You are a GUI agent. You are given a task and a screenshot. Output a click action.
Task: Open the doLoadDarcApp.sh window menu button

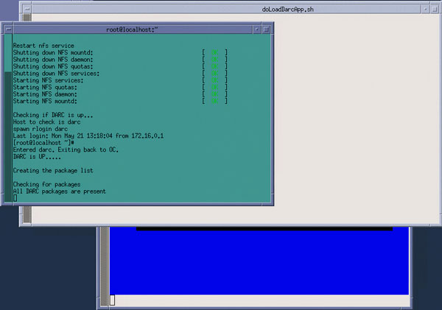coord(26,9)
